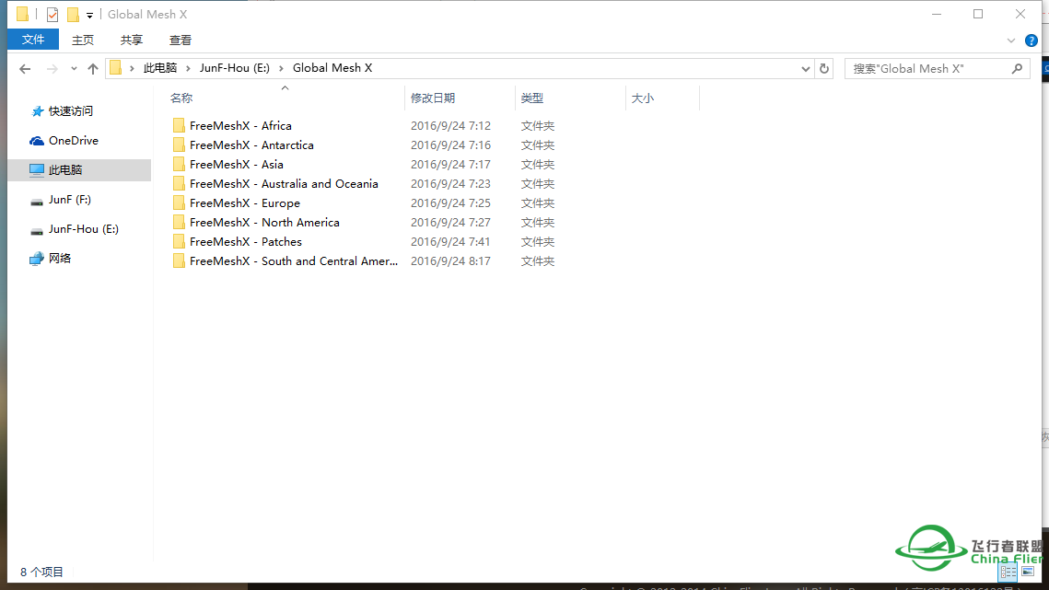Click the JunF (F:) drive icon

(37, 200)
